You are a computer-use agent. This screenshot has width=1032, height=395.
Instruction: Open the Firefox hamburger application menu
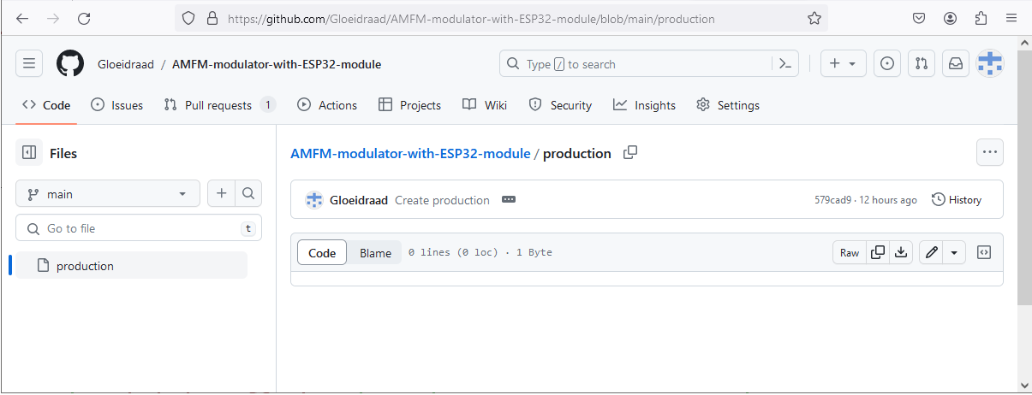coord(1012,18)
